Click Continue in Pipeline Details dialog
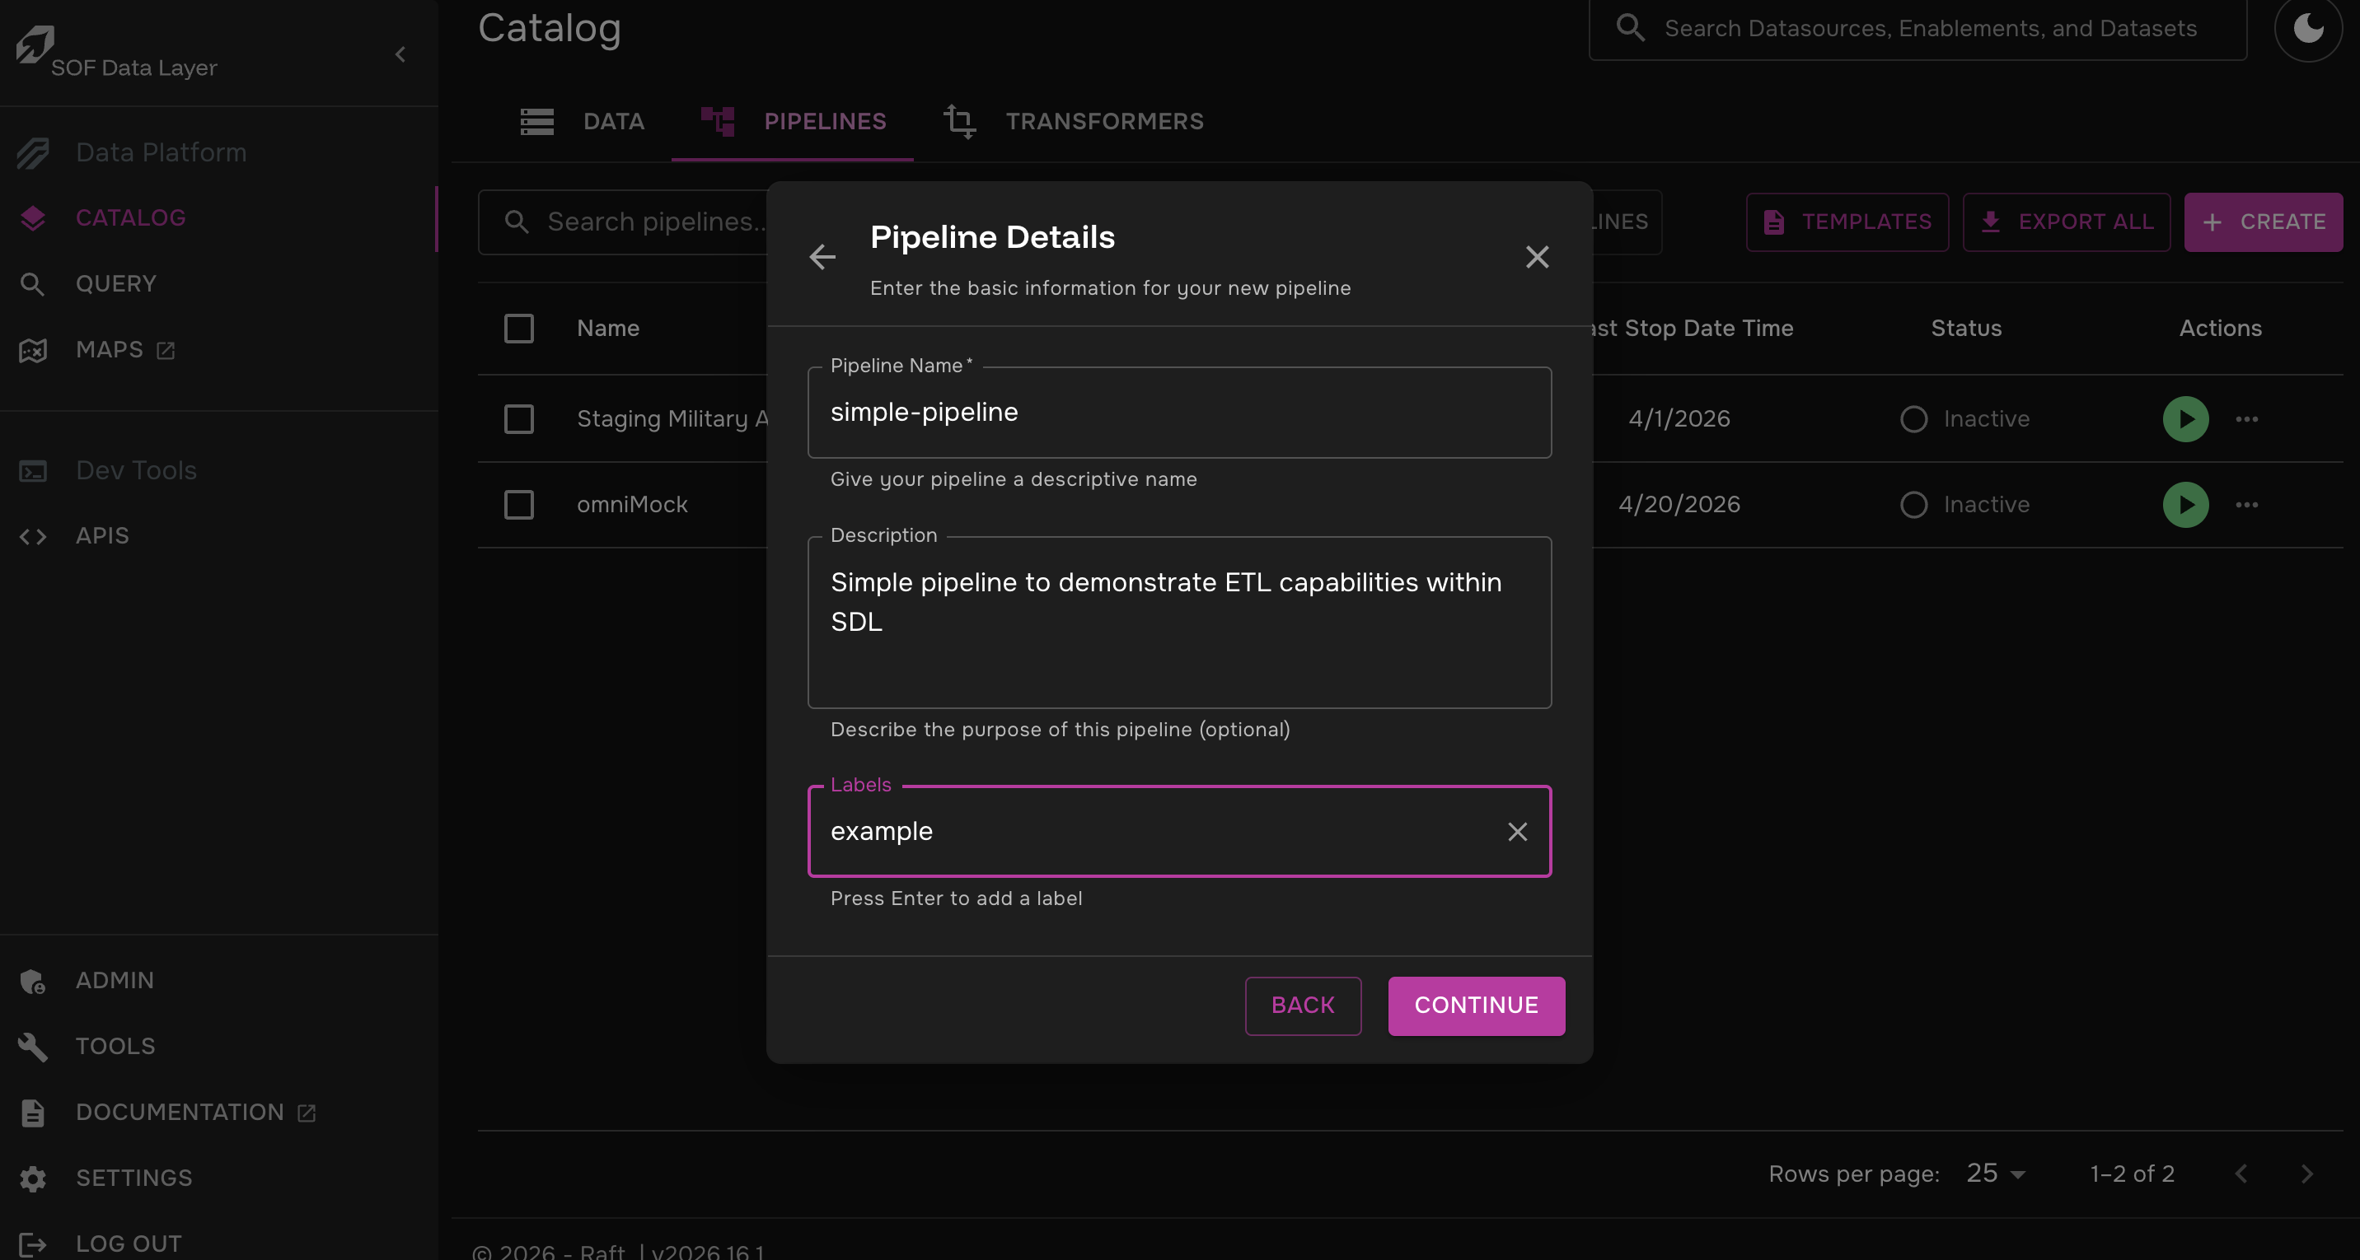Screen dimensions: 2360x1260 (x=1476, y=1006)
